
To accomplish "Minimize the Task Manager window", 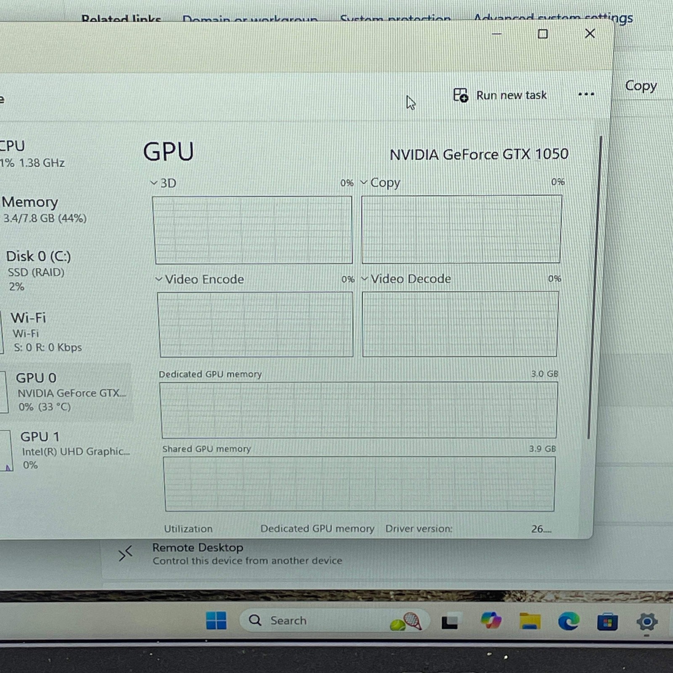I will [x=497, y=34].
